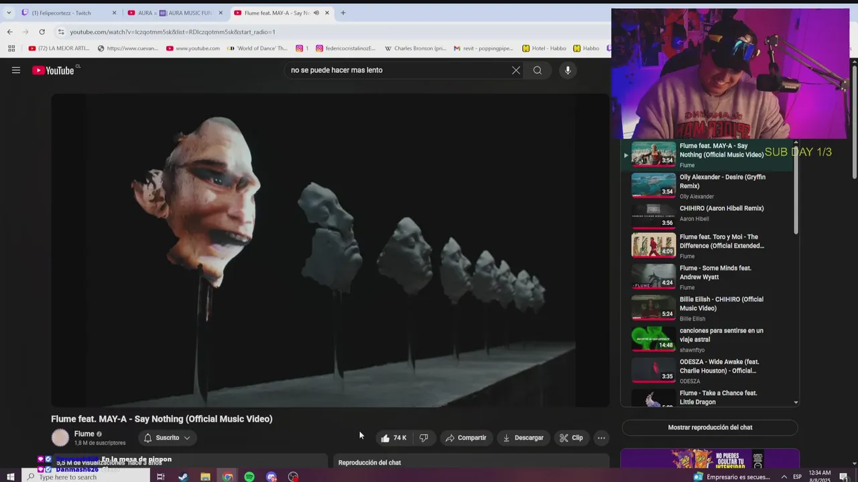This screenshot has height=482, width=858.
Task: Open the LA MEJOR ARTI... bookmark
Action: (x=59, y=48)
